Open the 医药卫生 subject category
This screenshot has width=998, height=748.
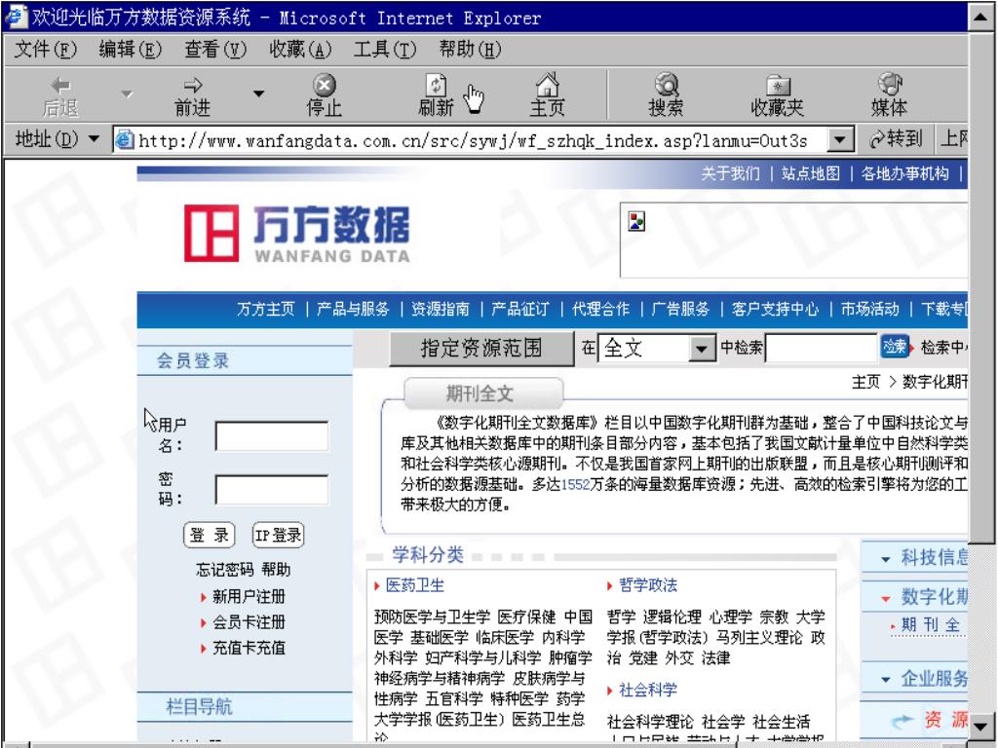point(415,585)
